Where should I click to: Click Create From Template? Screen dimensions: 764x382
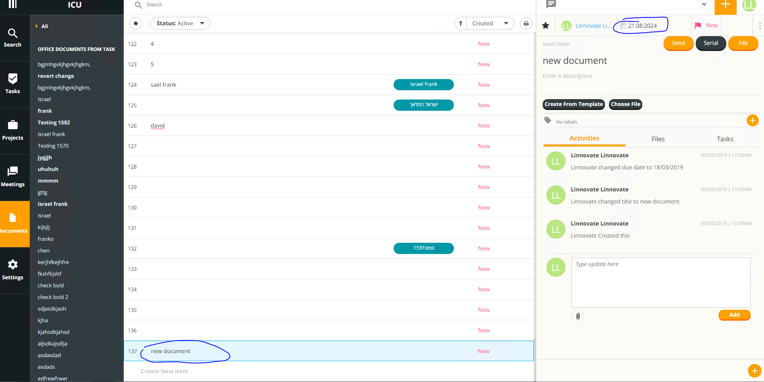573,104
